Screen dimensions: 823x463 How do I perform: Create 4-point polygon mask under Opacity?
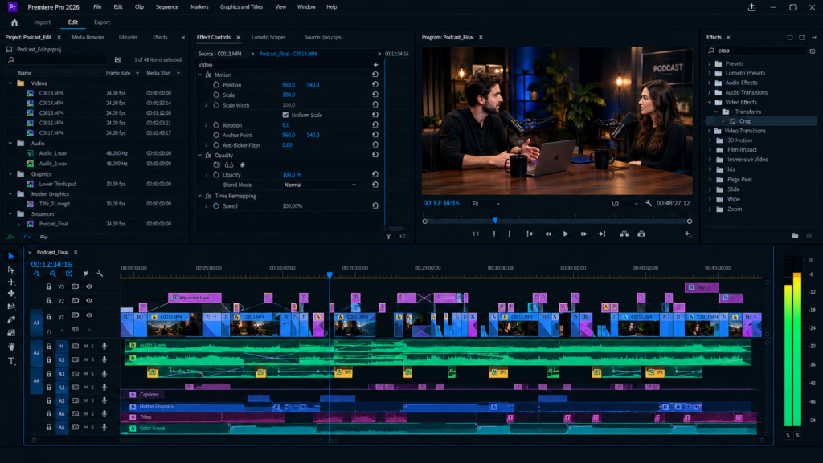pos(229,165)
